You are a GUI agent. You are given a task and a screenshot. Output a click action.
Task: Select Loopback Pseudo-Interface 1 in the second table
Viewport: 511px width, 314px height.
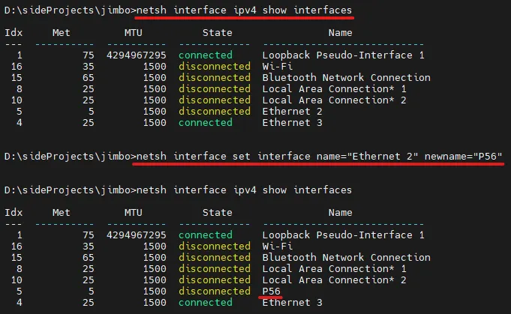[x=343, y=235]
